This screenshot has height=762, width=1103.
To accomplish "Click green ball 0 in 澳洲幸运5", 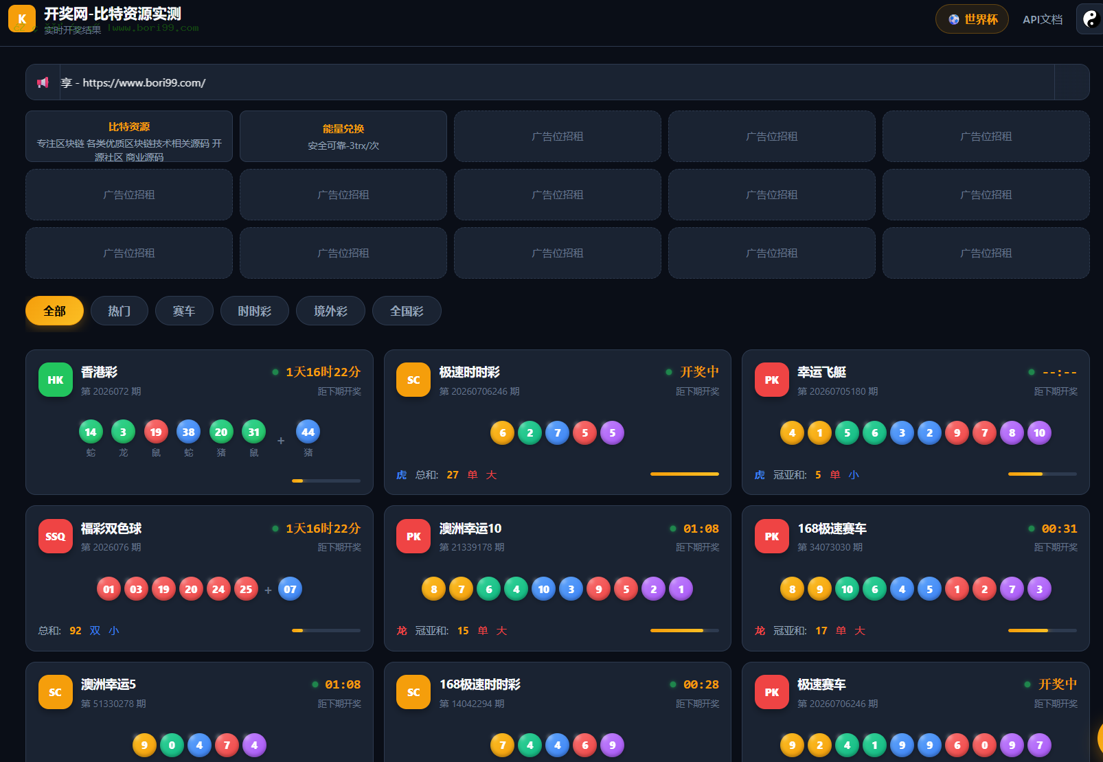I will coord(172,745).
